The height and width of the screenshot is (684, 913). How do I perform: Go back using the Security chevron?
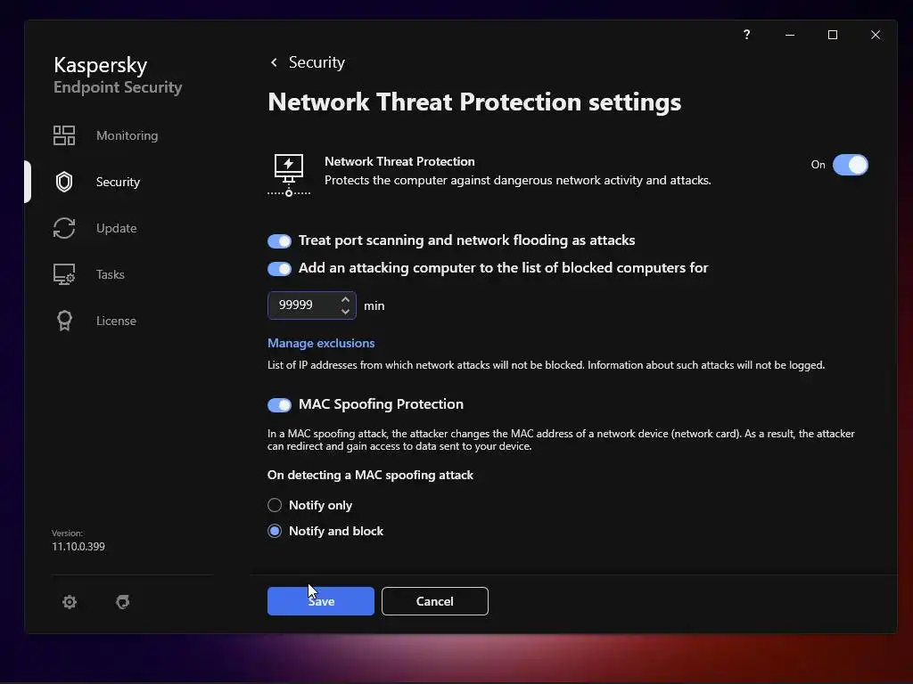coord(274,62)
